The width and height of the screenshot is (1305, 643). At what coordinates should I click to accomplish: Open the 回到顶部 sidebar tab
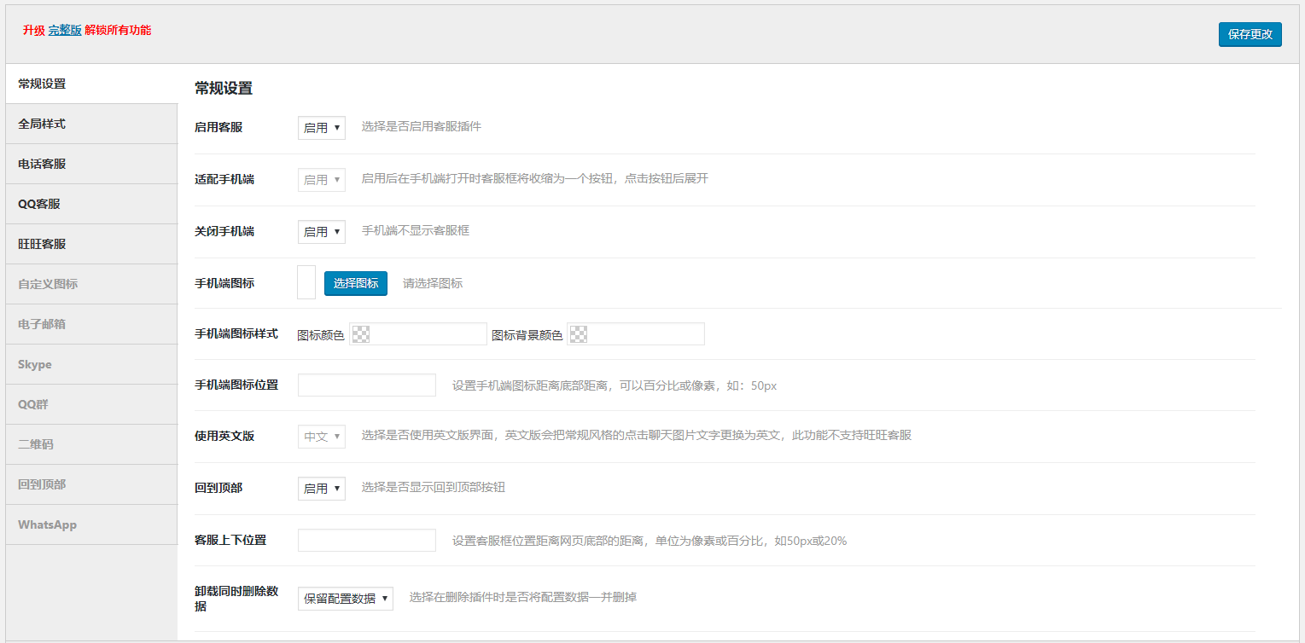click(91, 484)
